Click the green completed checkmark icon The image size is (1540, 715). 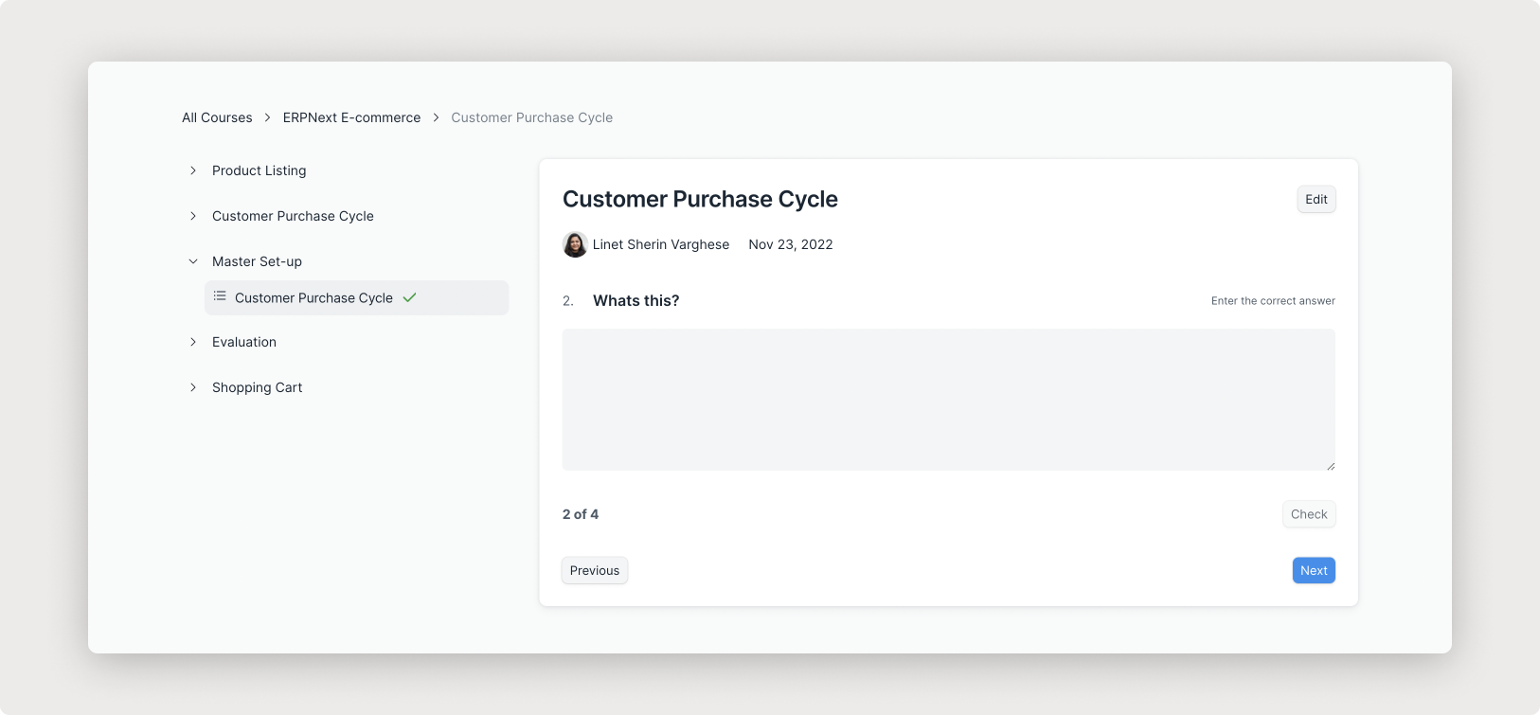409,297
